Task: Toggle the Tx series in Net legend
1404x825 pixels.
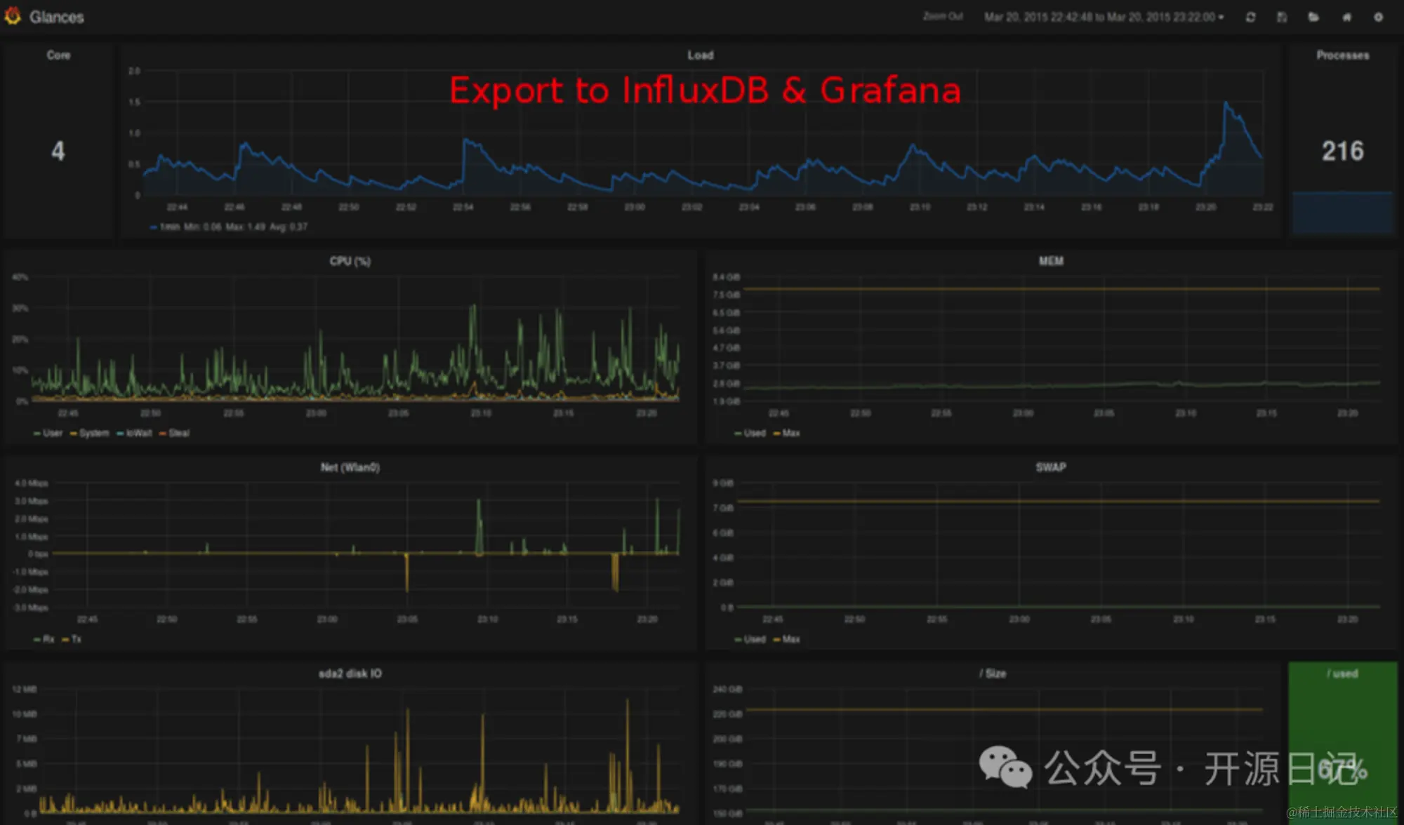Action: pos(72,640)
